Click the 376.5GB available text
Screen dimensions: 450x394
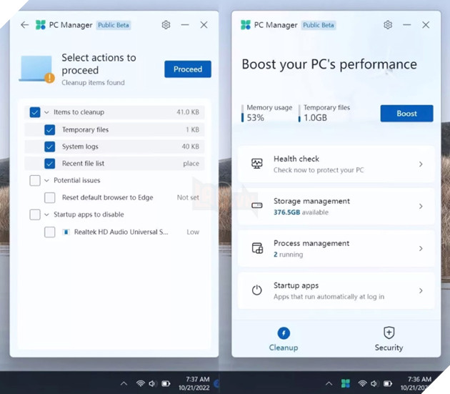point(301,212)
